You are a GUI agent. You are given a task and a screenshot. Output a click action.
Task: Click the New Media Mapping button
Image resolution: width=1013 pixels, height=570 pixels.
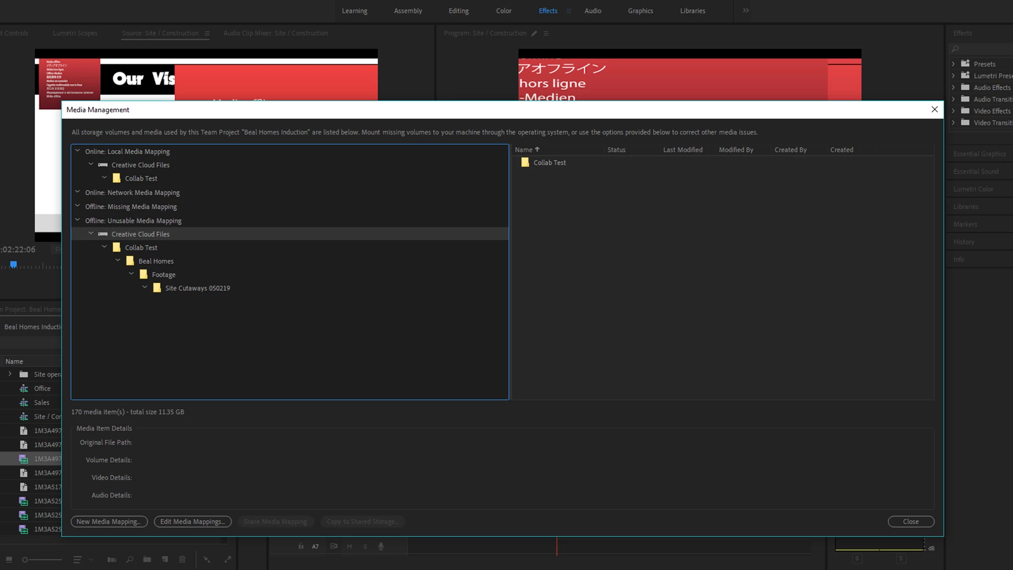(109, 521)
